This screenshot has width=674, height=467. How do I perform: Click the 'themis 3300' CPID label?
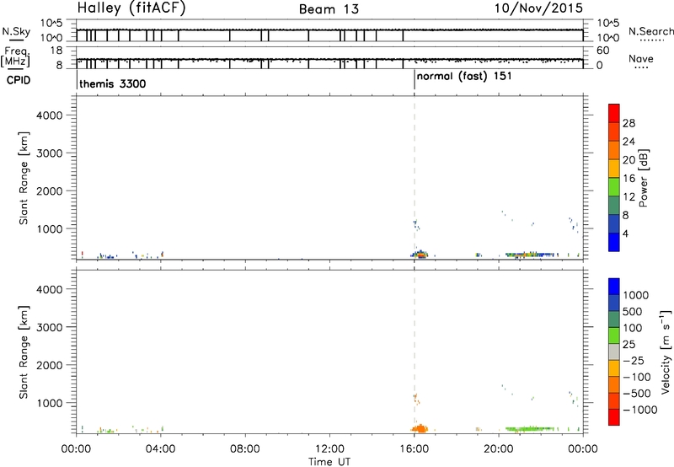coord(113,83)
